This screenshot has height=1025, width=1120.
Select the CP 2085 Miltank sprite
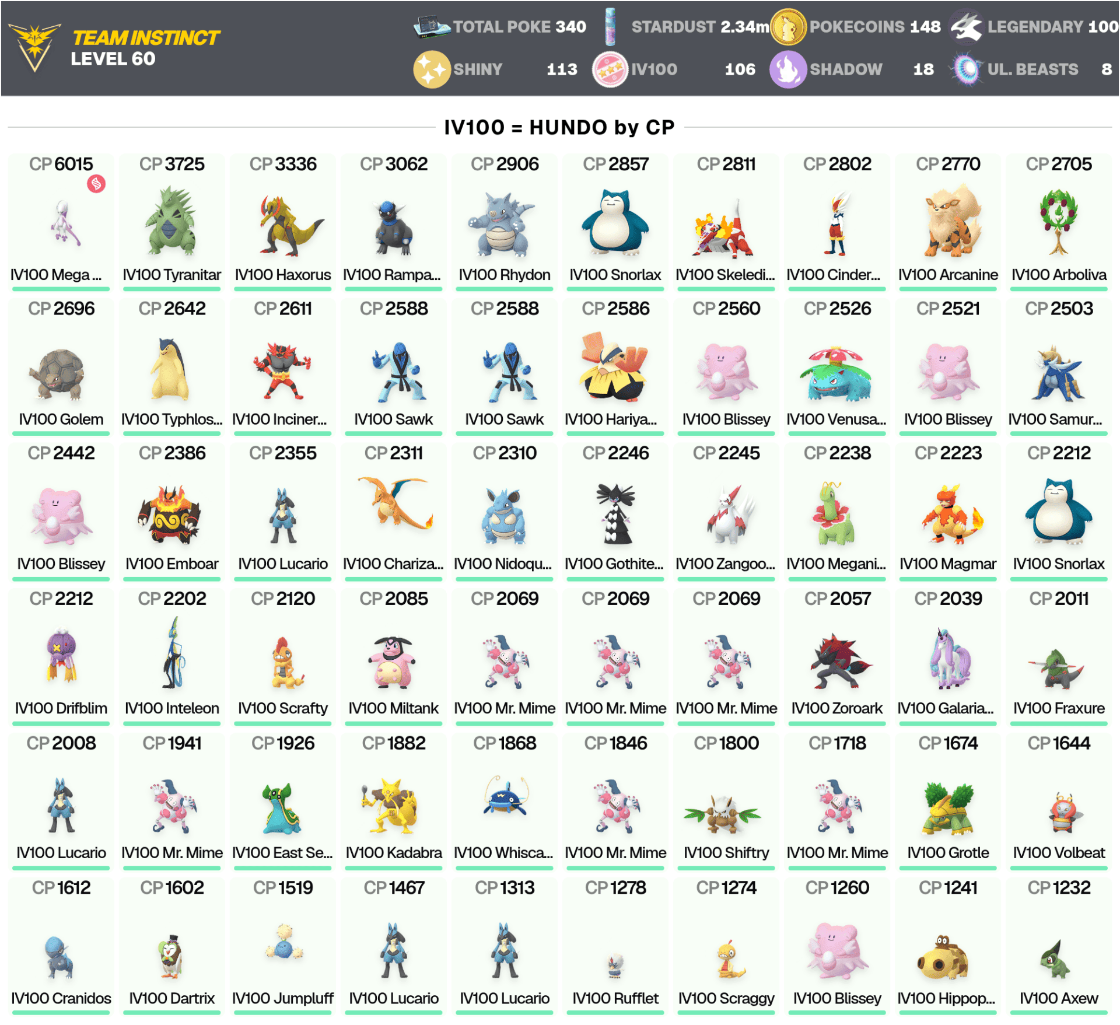click(x=393, y=662)
